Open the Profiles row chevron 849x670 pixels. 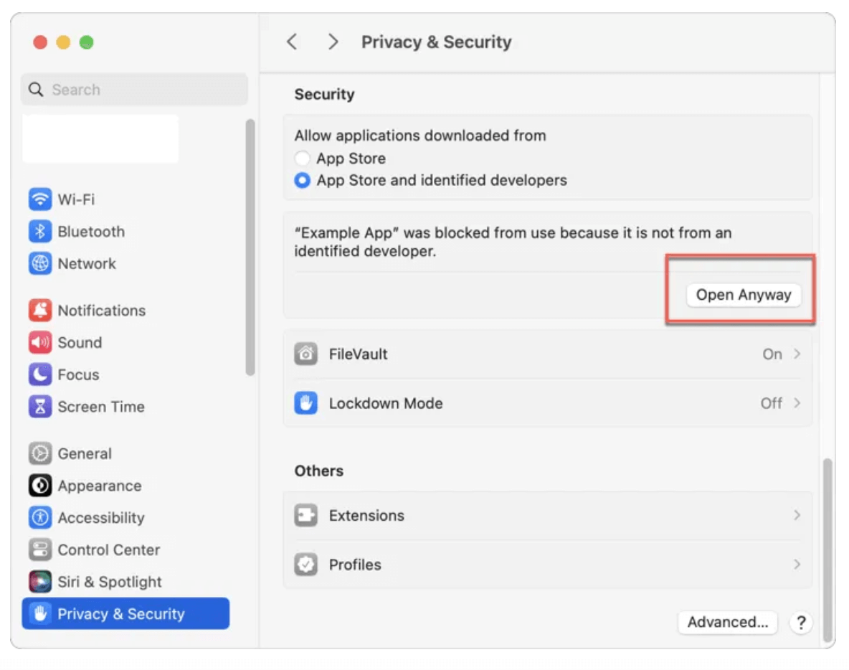(797, 565)
